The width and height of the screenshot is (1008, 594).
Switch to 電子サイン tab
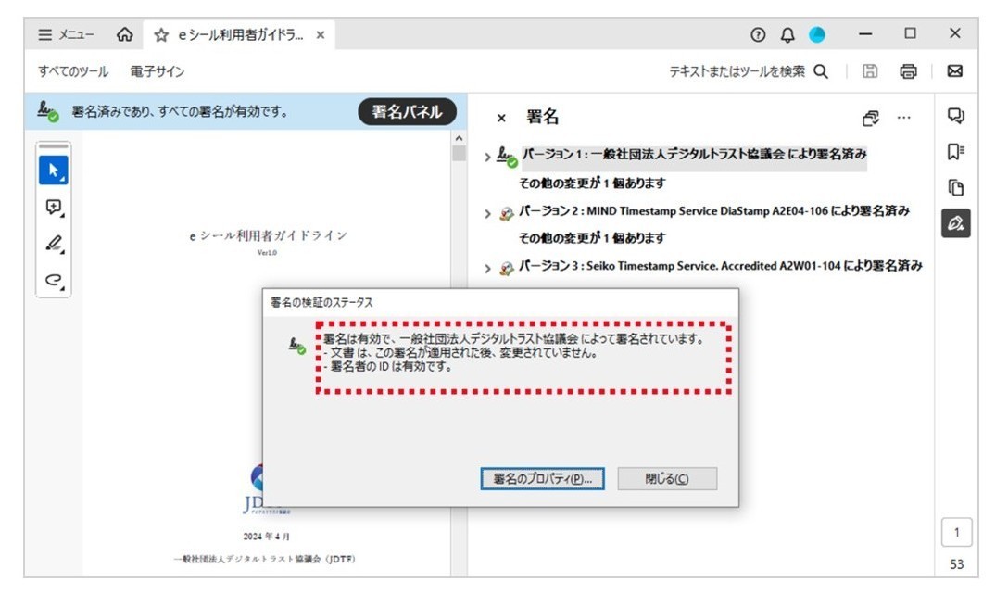157,71
